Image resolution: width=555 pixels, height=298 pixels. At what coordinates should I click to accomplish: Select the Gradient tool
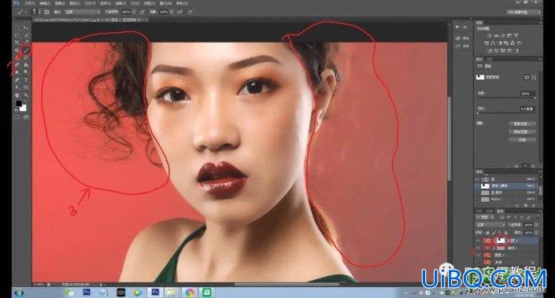[x=26, y=65]
